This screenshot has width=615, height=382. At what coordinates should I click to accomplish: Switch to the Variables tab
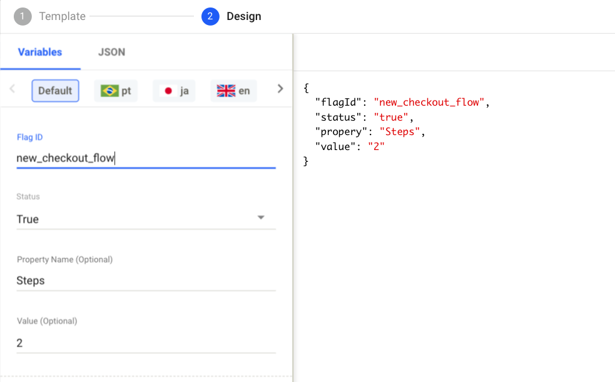click(x=39, y=52)
